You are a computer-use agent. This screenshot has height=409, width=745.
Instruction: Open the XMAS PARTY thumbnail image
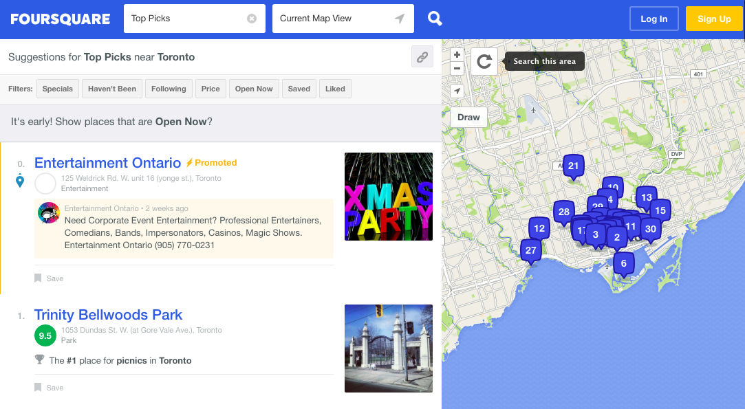[388, 197]
